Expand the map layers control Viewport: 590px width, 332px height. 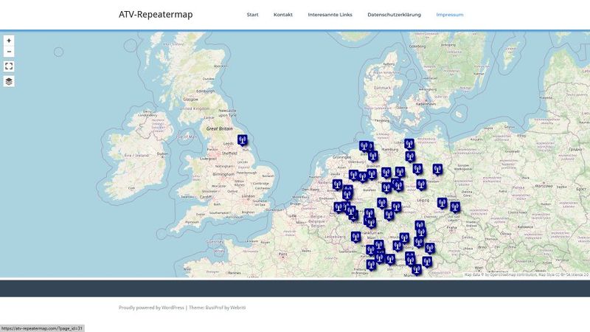click(x=9, y=81)
